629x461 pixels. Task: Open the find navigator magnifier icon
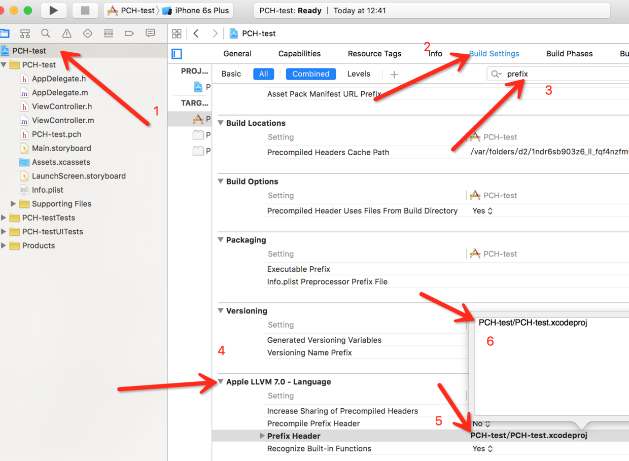point(46,33)
